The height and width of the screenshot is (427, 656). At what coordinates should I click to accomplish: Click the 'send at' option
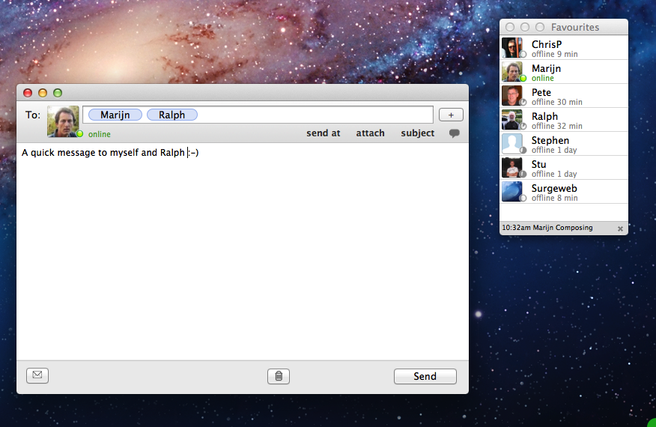pos(323,133)
